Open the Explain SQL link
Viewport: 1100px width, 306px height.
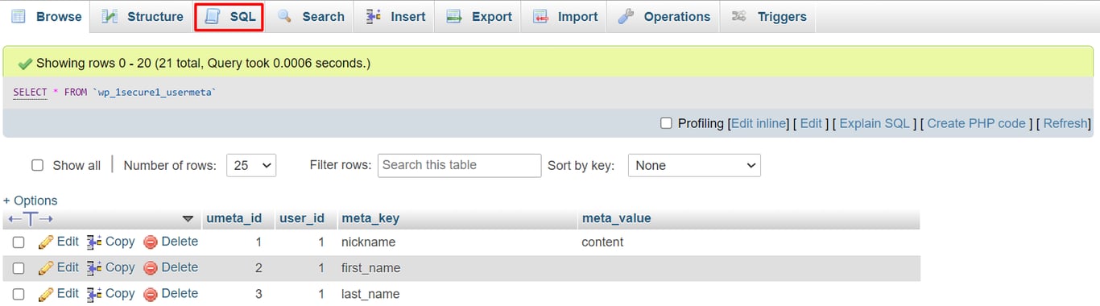click(x=875, y=123)
